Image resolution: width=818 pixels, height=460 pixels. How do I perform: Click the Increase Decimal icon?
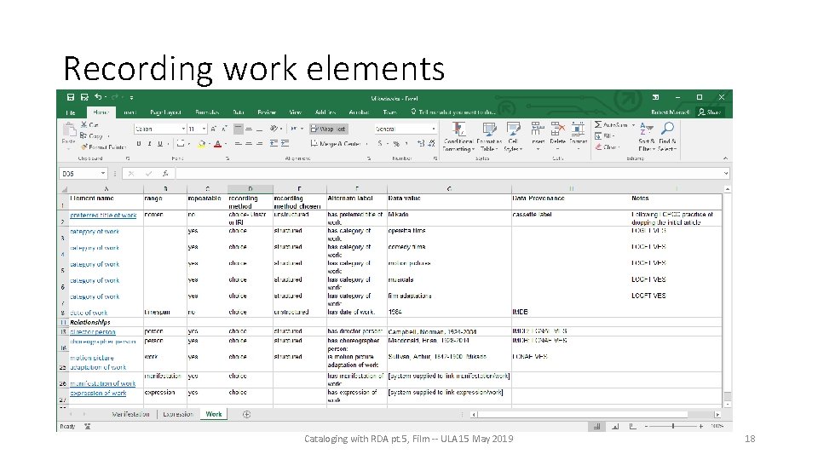tap(420, 143)
